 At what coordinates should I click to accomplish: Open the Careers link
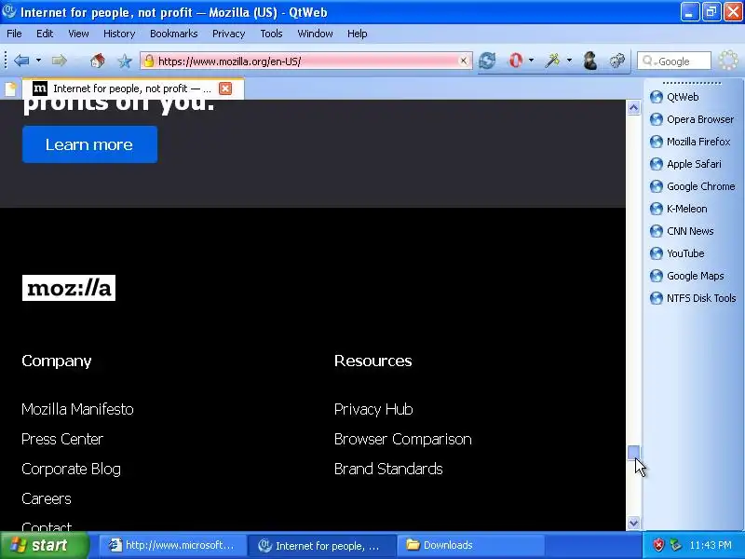47,498
